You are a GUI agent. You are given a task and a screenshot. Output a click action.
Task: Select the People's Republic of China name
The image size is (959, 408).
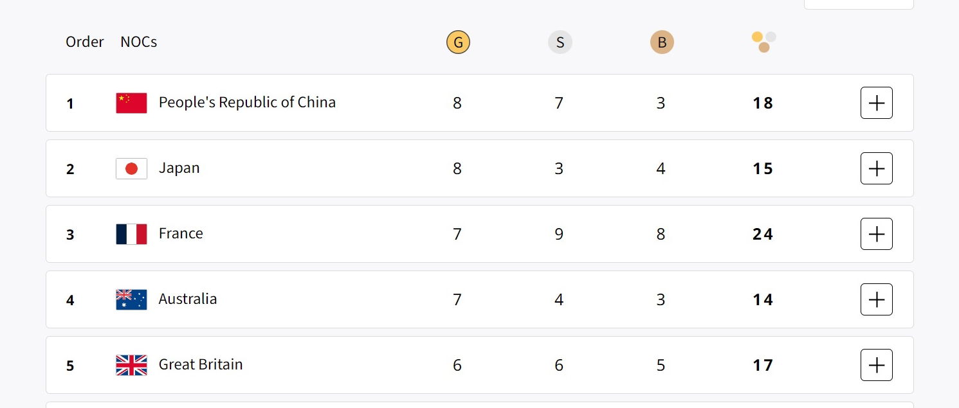pyautogui.click(x=247, y=102)
